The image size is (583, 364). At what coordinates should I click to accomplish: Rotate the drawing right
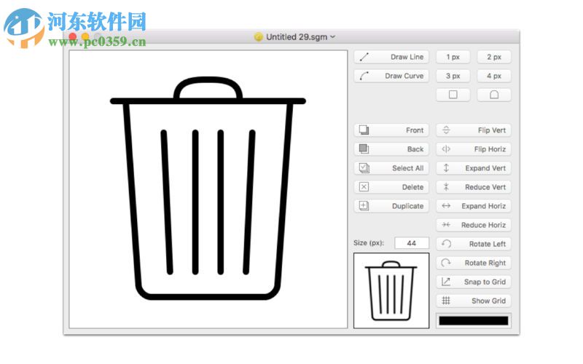pos(473,263)
